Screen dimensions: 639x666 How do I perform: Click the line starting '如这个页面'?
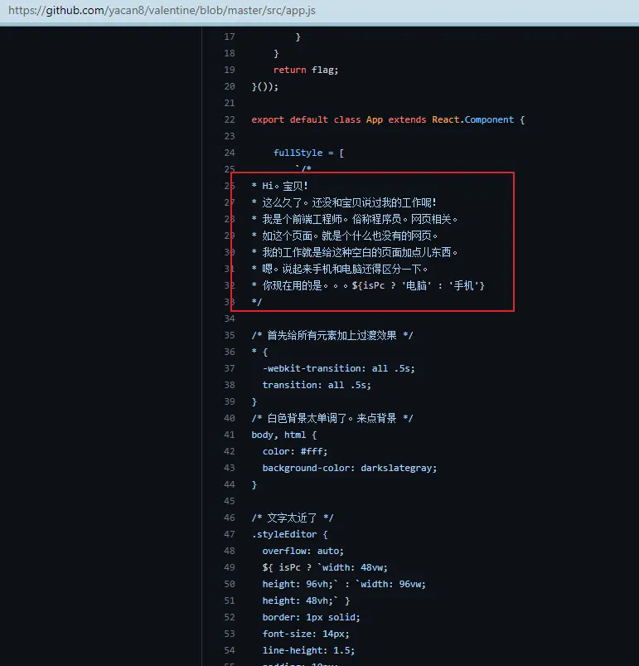[x=345, y=236]
